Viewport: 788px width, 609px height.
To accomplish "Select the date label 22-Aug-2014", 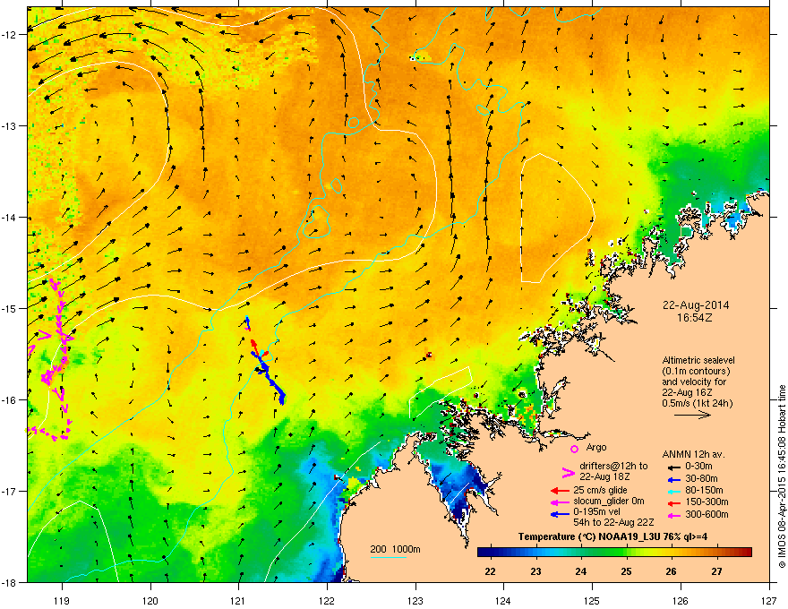I will click(696, 305).
